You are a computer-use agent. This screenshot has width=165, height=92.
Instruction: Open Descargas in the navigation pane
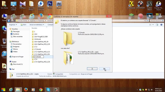16,31
